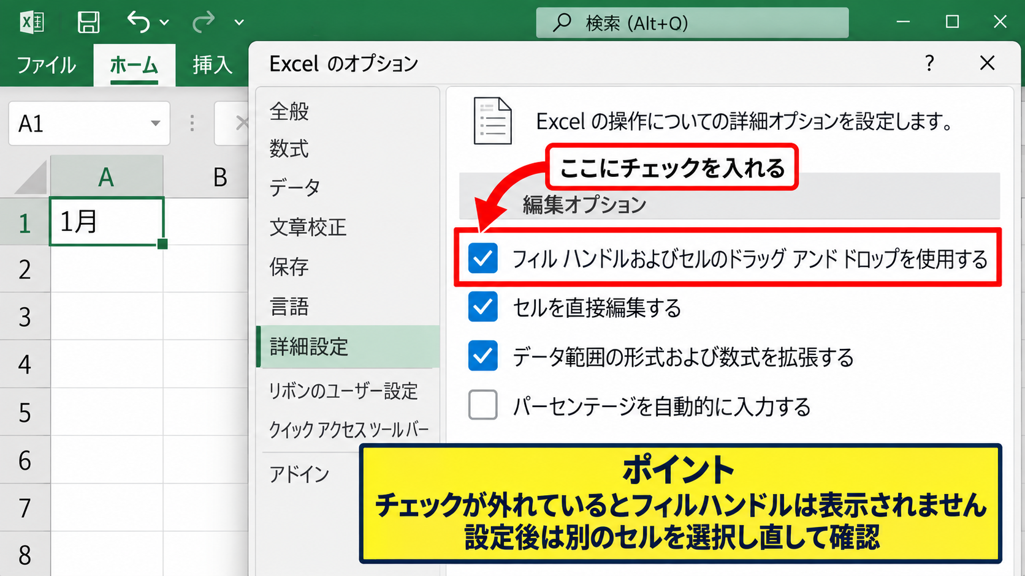Open the ファイル tab
This screenshot has width=1025, height=576.
[x=46, y=65]
